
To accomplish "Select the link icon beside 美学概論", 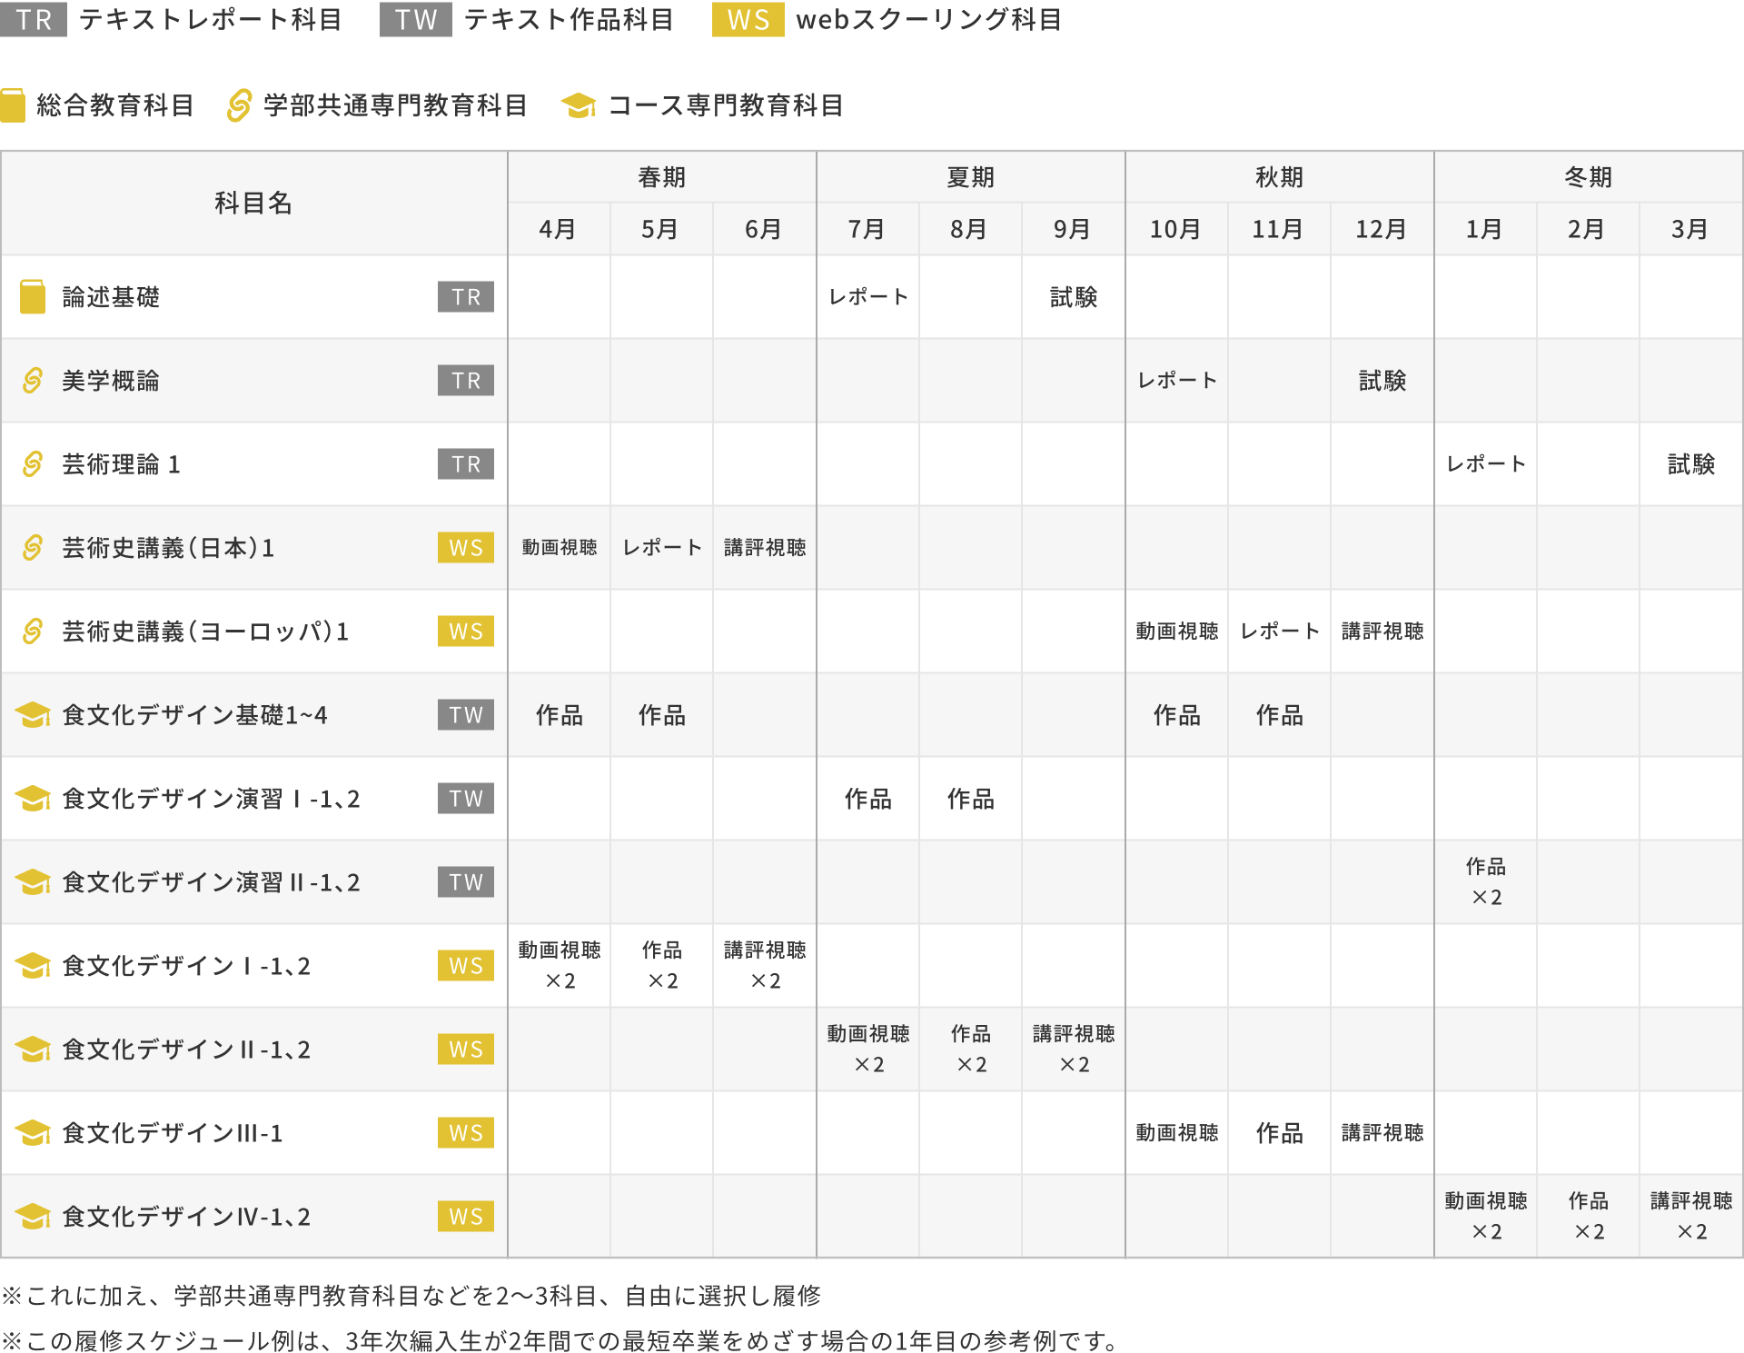I will coord(33,381).
